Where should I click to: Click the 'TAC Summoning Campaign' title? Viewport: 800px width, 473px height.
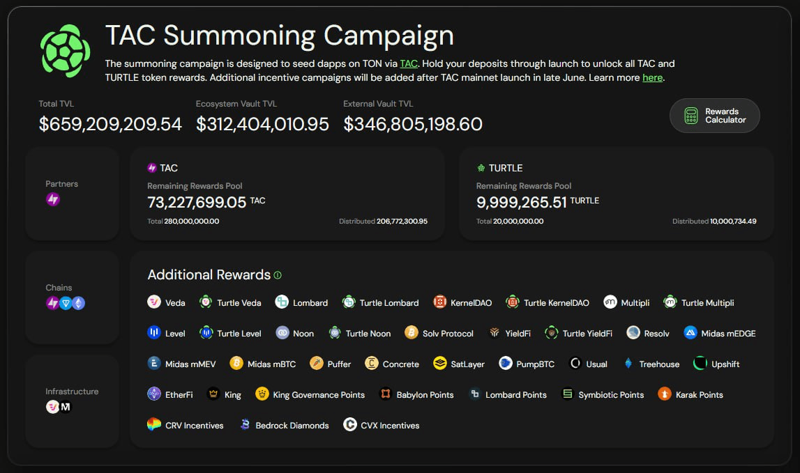[x=280, y=36]
